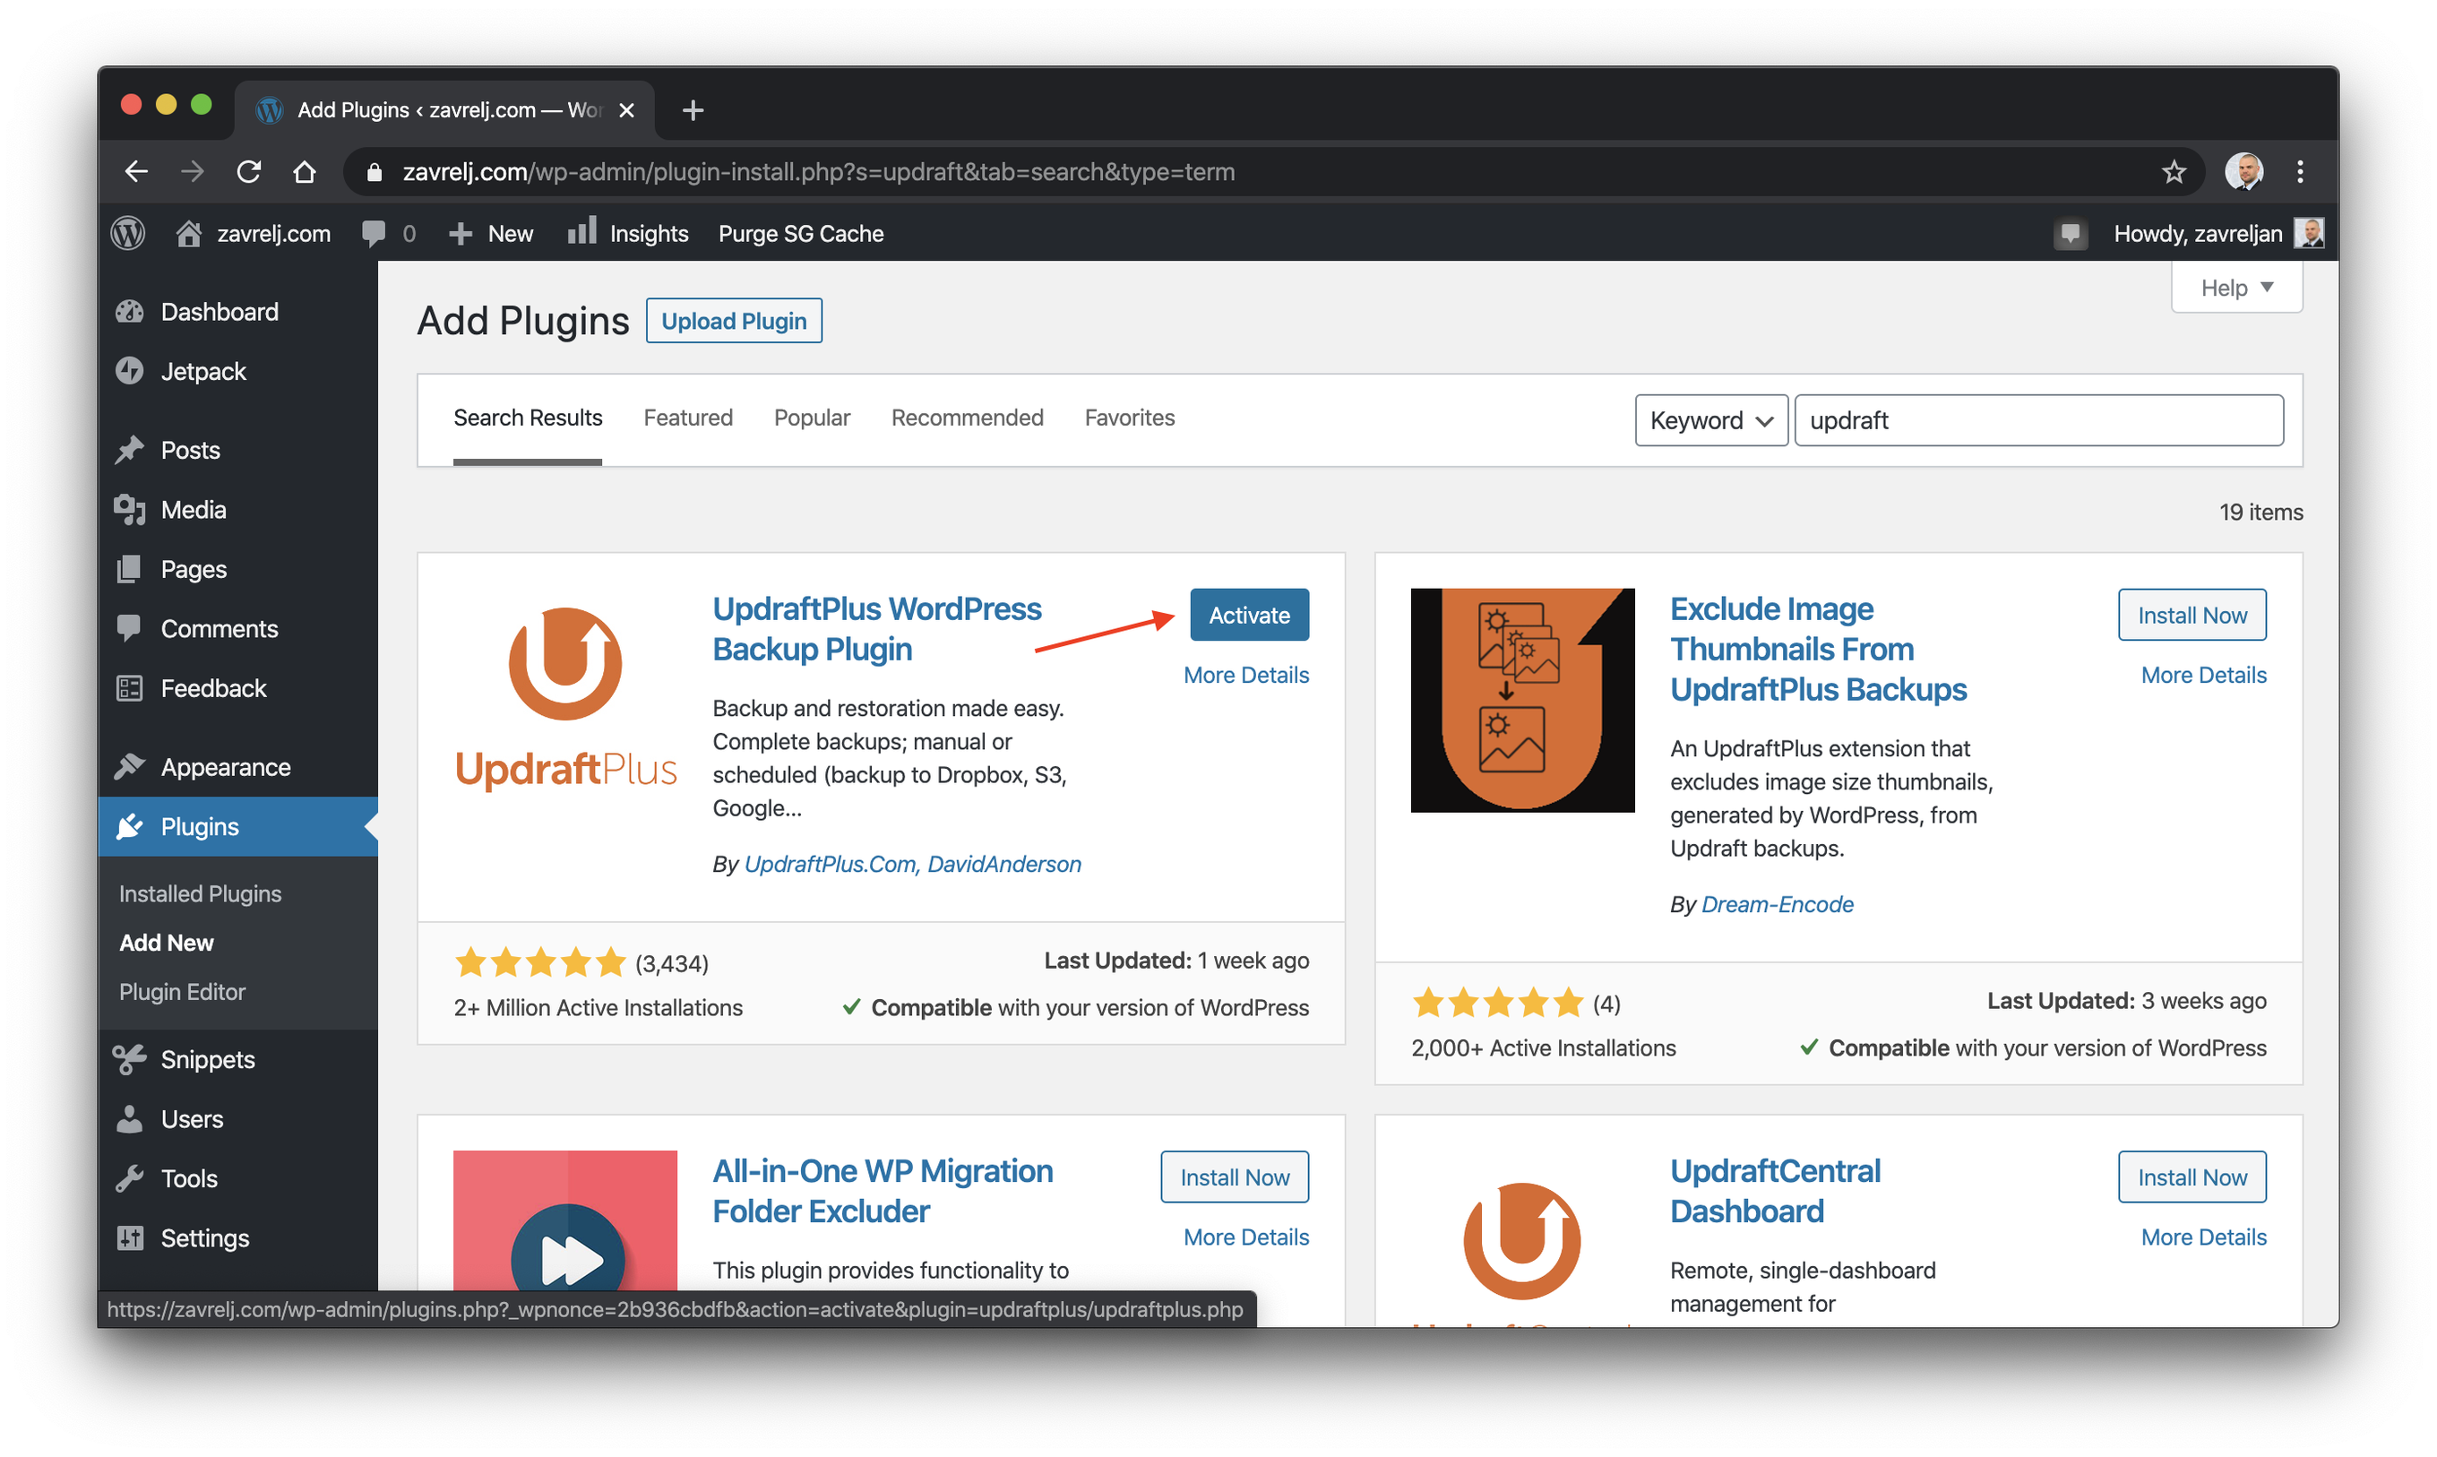Screen dimensions: 2437x1457
Task: Open More Details for UpdraftCentral Dashboard
Action: point(2203,1237)
